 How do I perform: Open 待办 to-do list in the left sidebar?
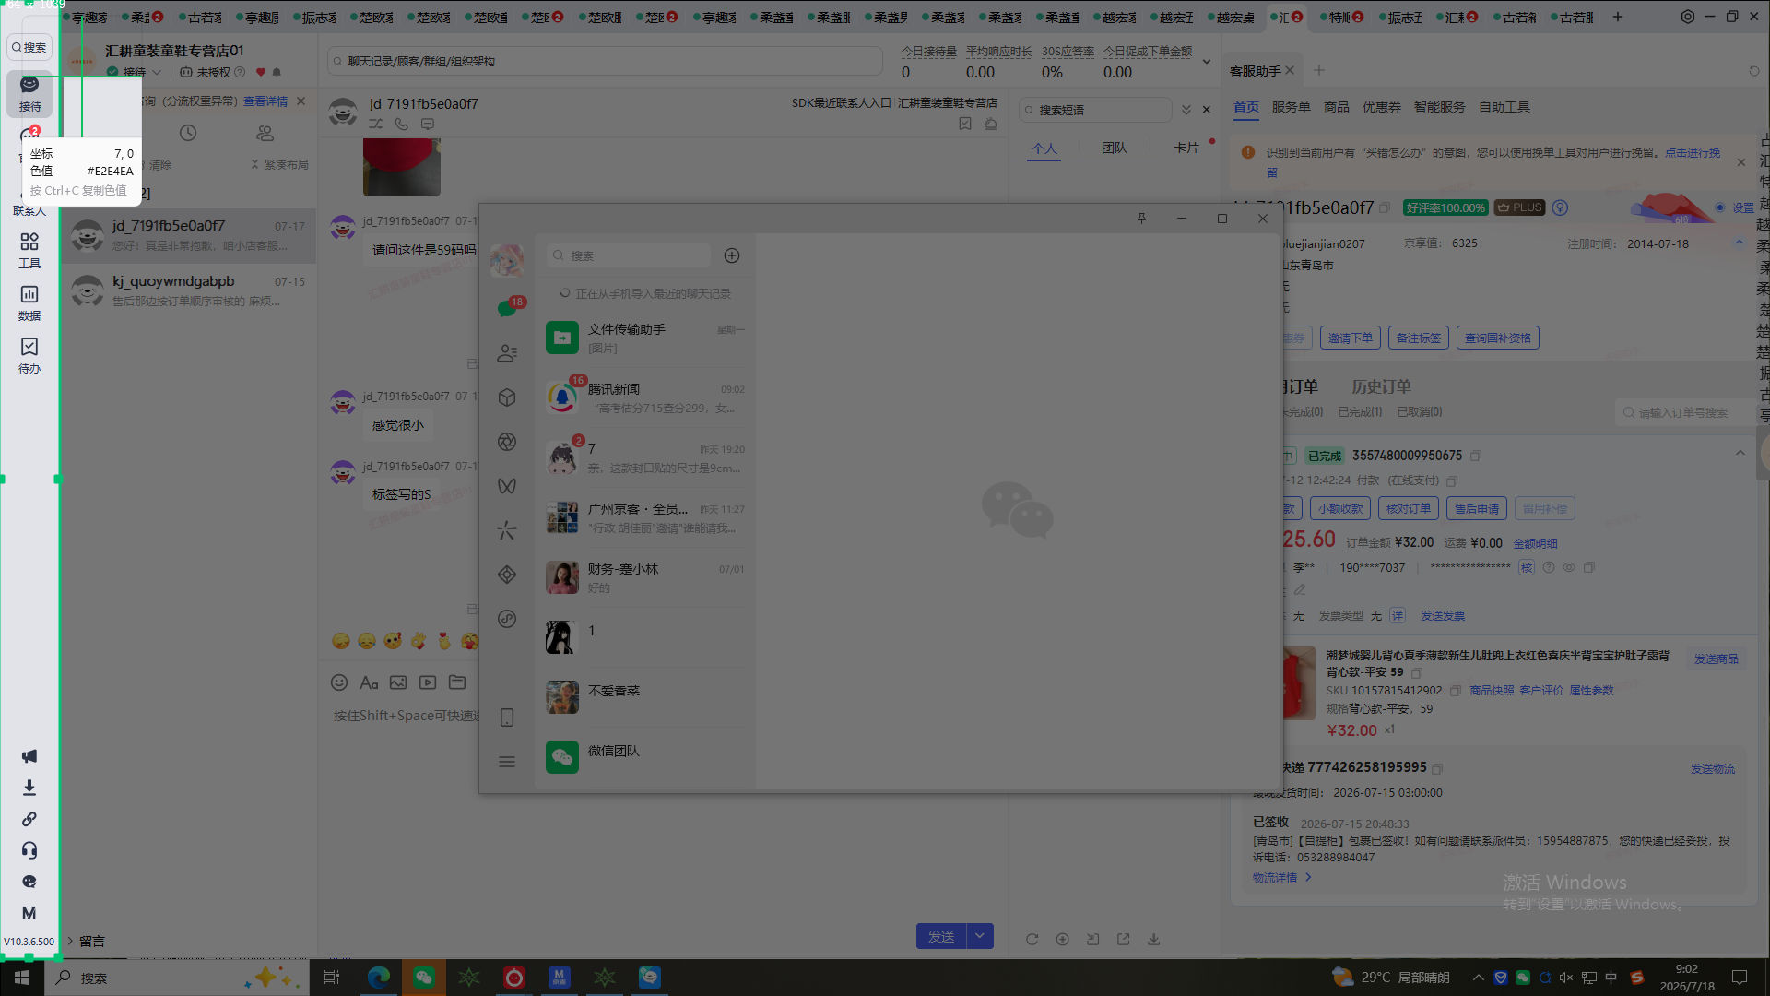click(x=29, y=356)
